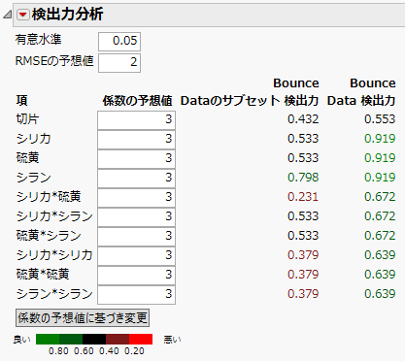Click the bright red legend swatch
Viewport: 405px width, 361px height.
(x=141, y=339)
